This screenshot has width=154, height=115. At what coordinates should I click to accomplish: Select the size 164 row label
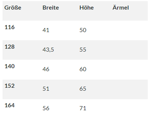[10, 105]
